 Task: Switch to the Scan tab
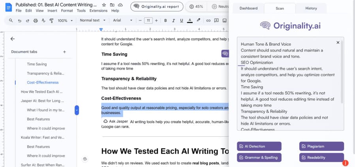(x=280, y=8)
